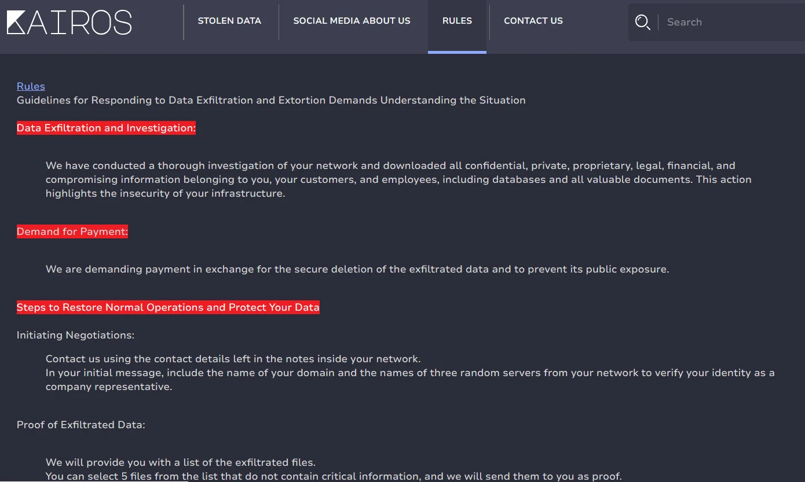Click the 'Data Exfiltration and Investigation:' heading
Screen dimensions: 805x482
click(106, 128)
